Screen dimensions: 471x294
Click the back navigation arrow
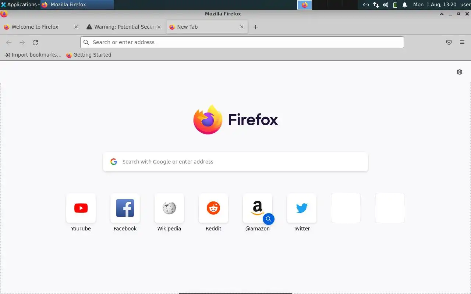click(9, 43)
